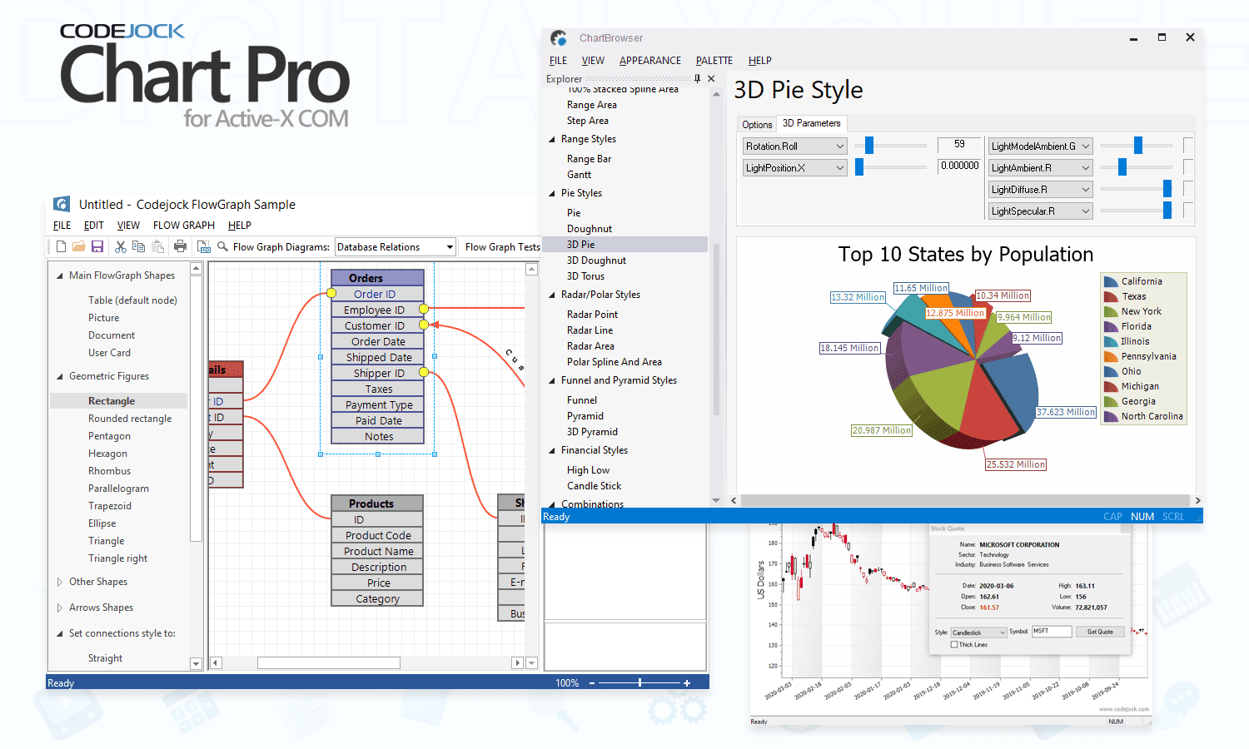Image resolution: width=1249 pixels, height=749 pixels.
Task: Click the Get Quote button
Action: pyautogui.click(x=1100, y=632)
